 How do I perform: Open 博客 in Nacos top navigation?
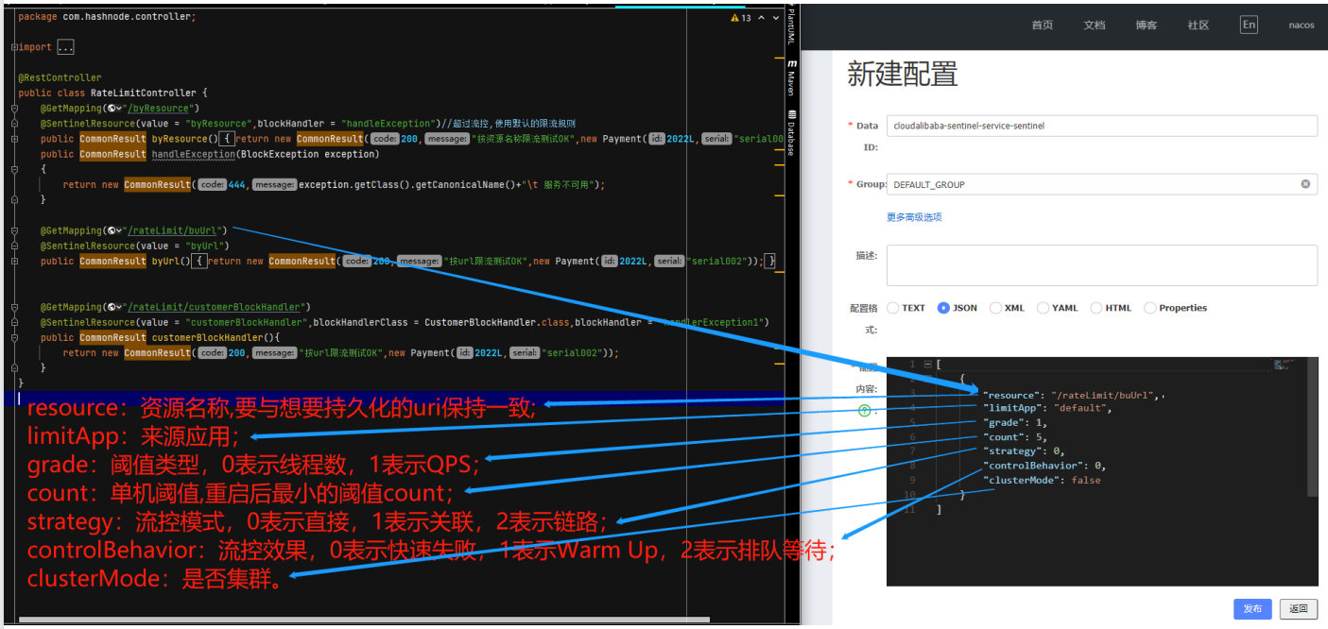(x=1147, y=25)
